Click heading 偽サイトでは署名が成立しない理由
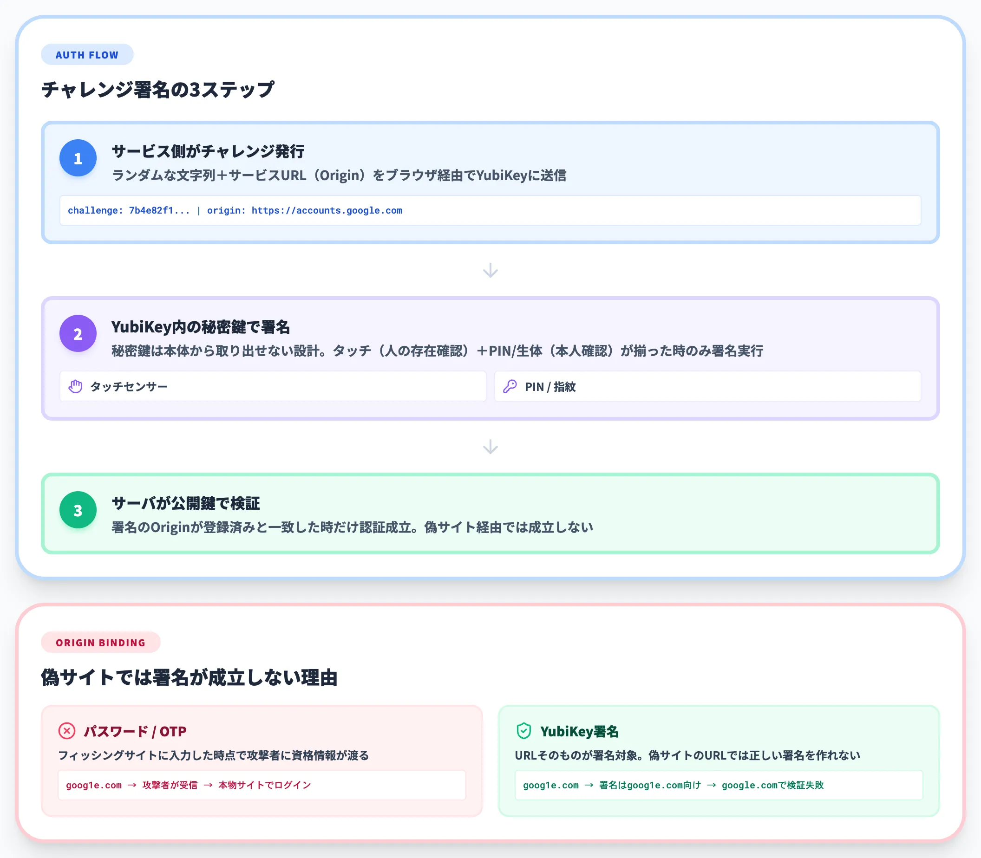This screenshot has width=981, height=858. [189, 677]
